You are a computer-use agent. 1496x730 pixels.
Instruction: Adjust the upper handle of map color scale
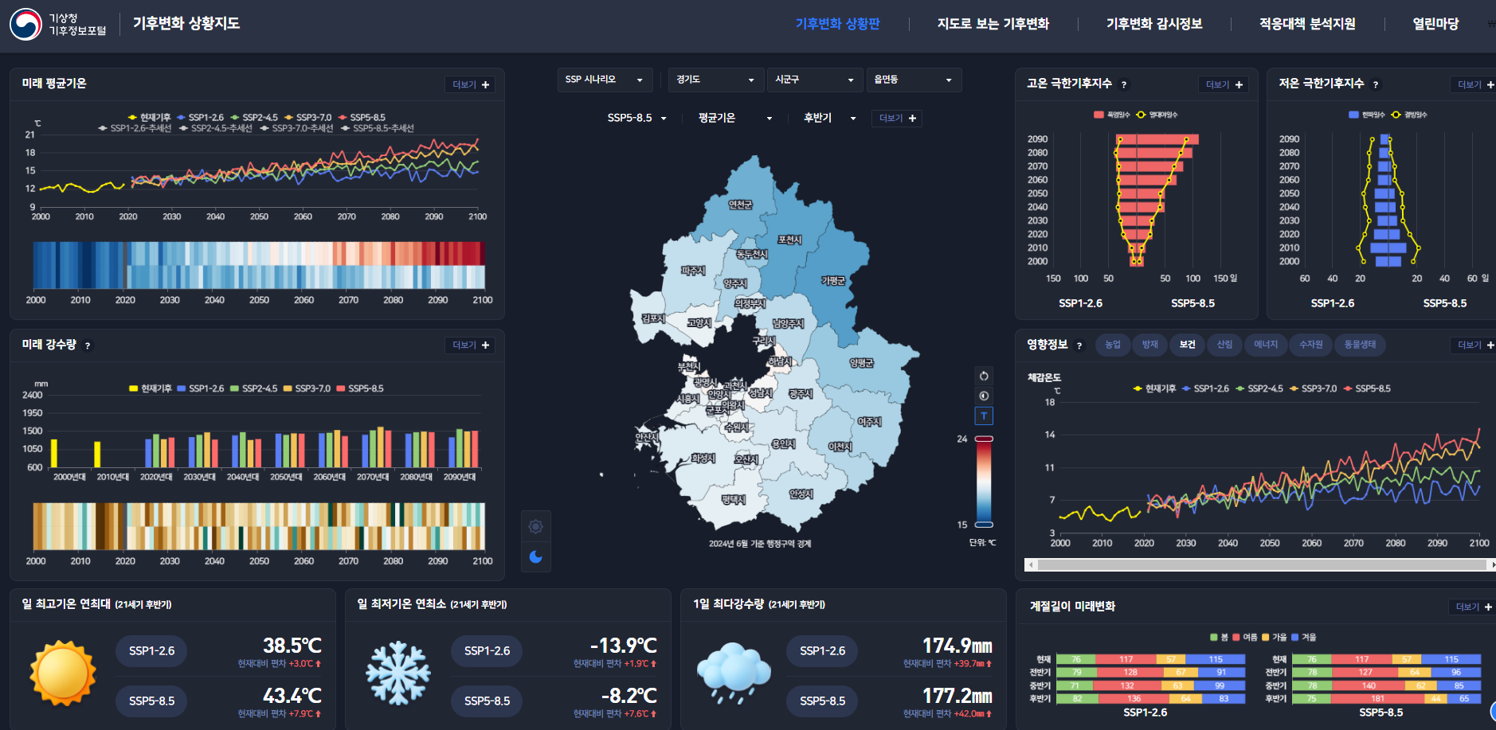click(x=985, y=439)
